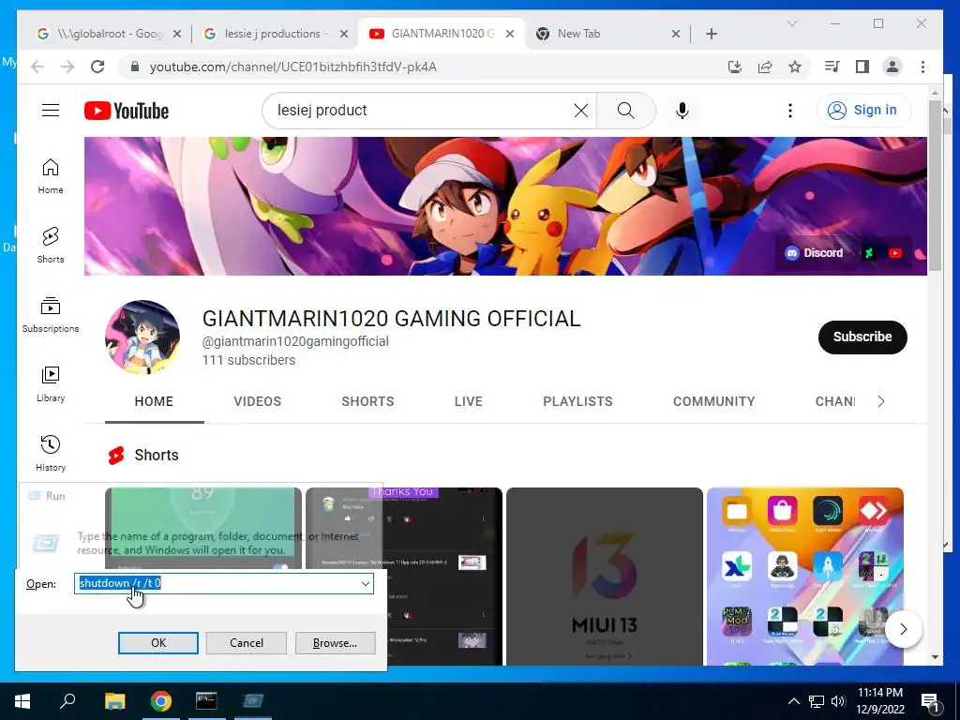Click the channel avatar picture
This screenshot has height=720, width=960.
(142, 337)
